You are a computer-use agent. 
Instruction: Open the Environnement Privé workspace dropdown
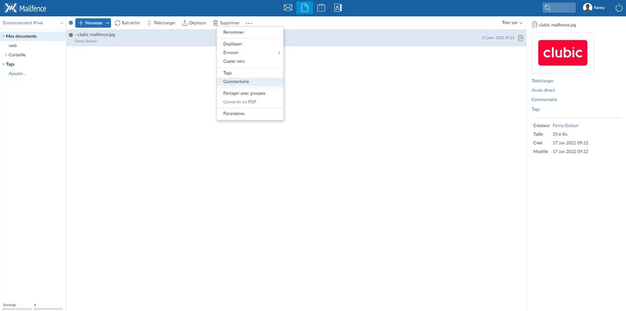coord(33,23)
